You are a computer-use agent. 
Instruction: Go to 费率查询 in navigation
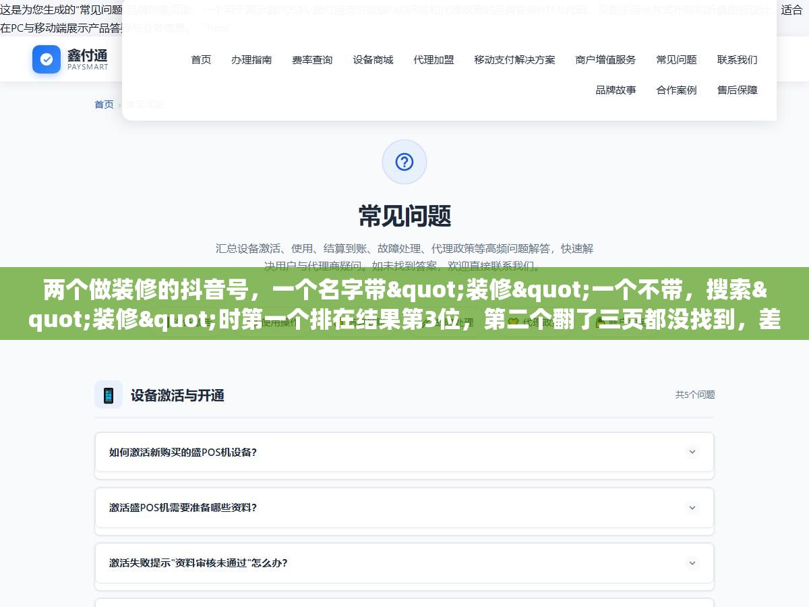coord(312,59)
